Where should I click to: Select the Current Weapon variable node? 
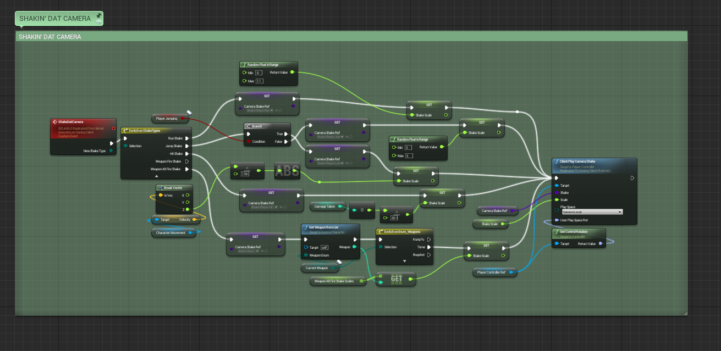tap(320, 268)
